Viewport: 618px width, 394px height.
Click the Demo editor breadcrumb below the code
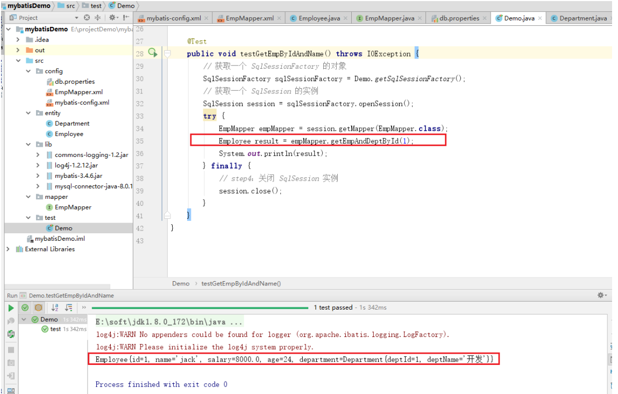pyautogui.click(x=181, y=284)
